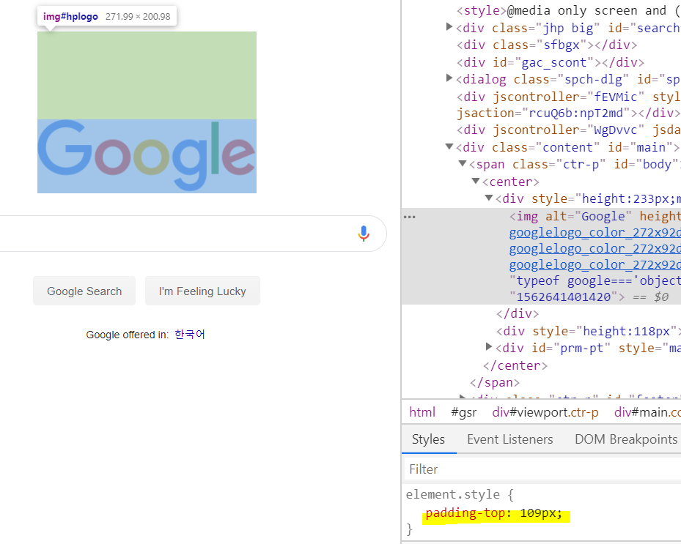Open first googlelogo_color_272x92 source link
The image size is (681, 544).
point(595,233)
